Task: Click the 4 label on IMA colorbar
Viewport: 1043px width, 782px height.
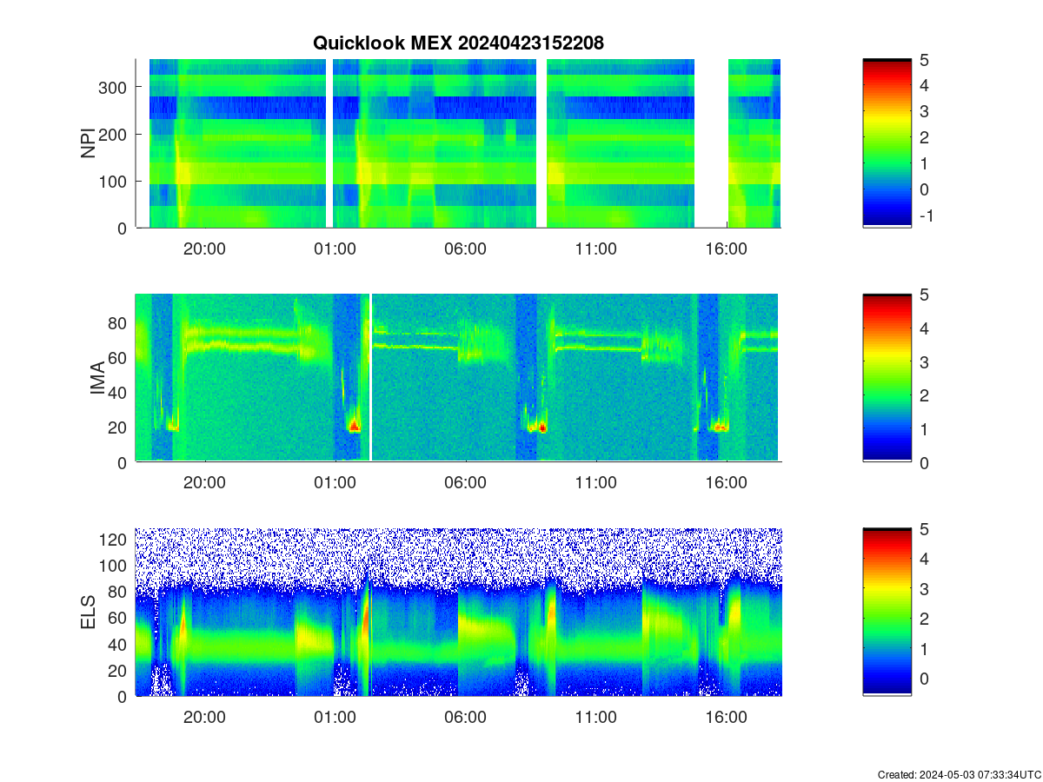Action: (x=925, y=328)
